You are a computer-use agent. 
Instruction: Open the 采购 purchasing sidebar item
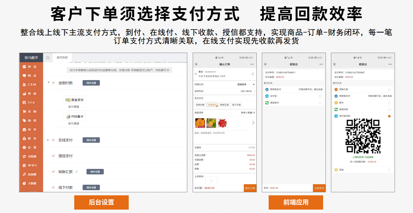31,111
